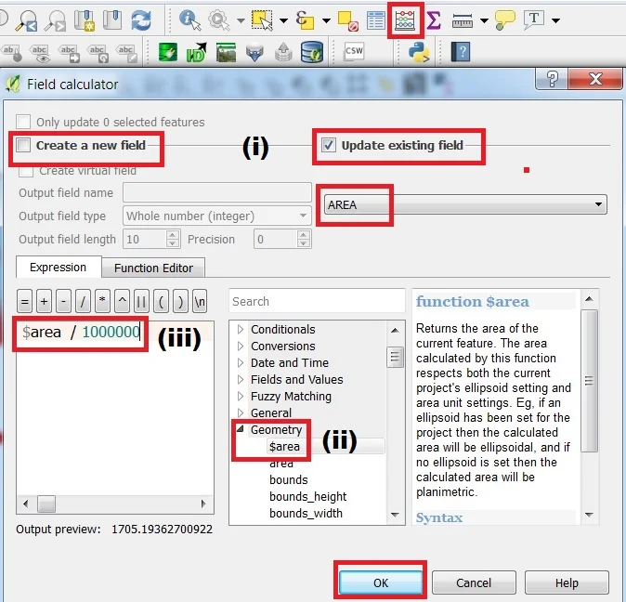Insert the division operator button
The height and width of the screenshot is (602, 626).
(x=83, y=301)
